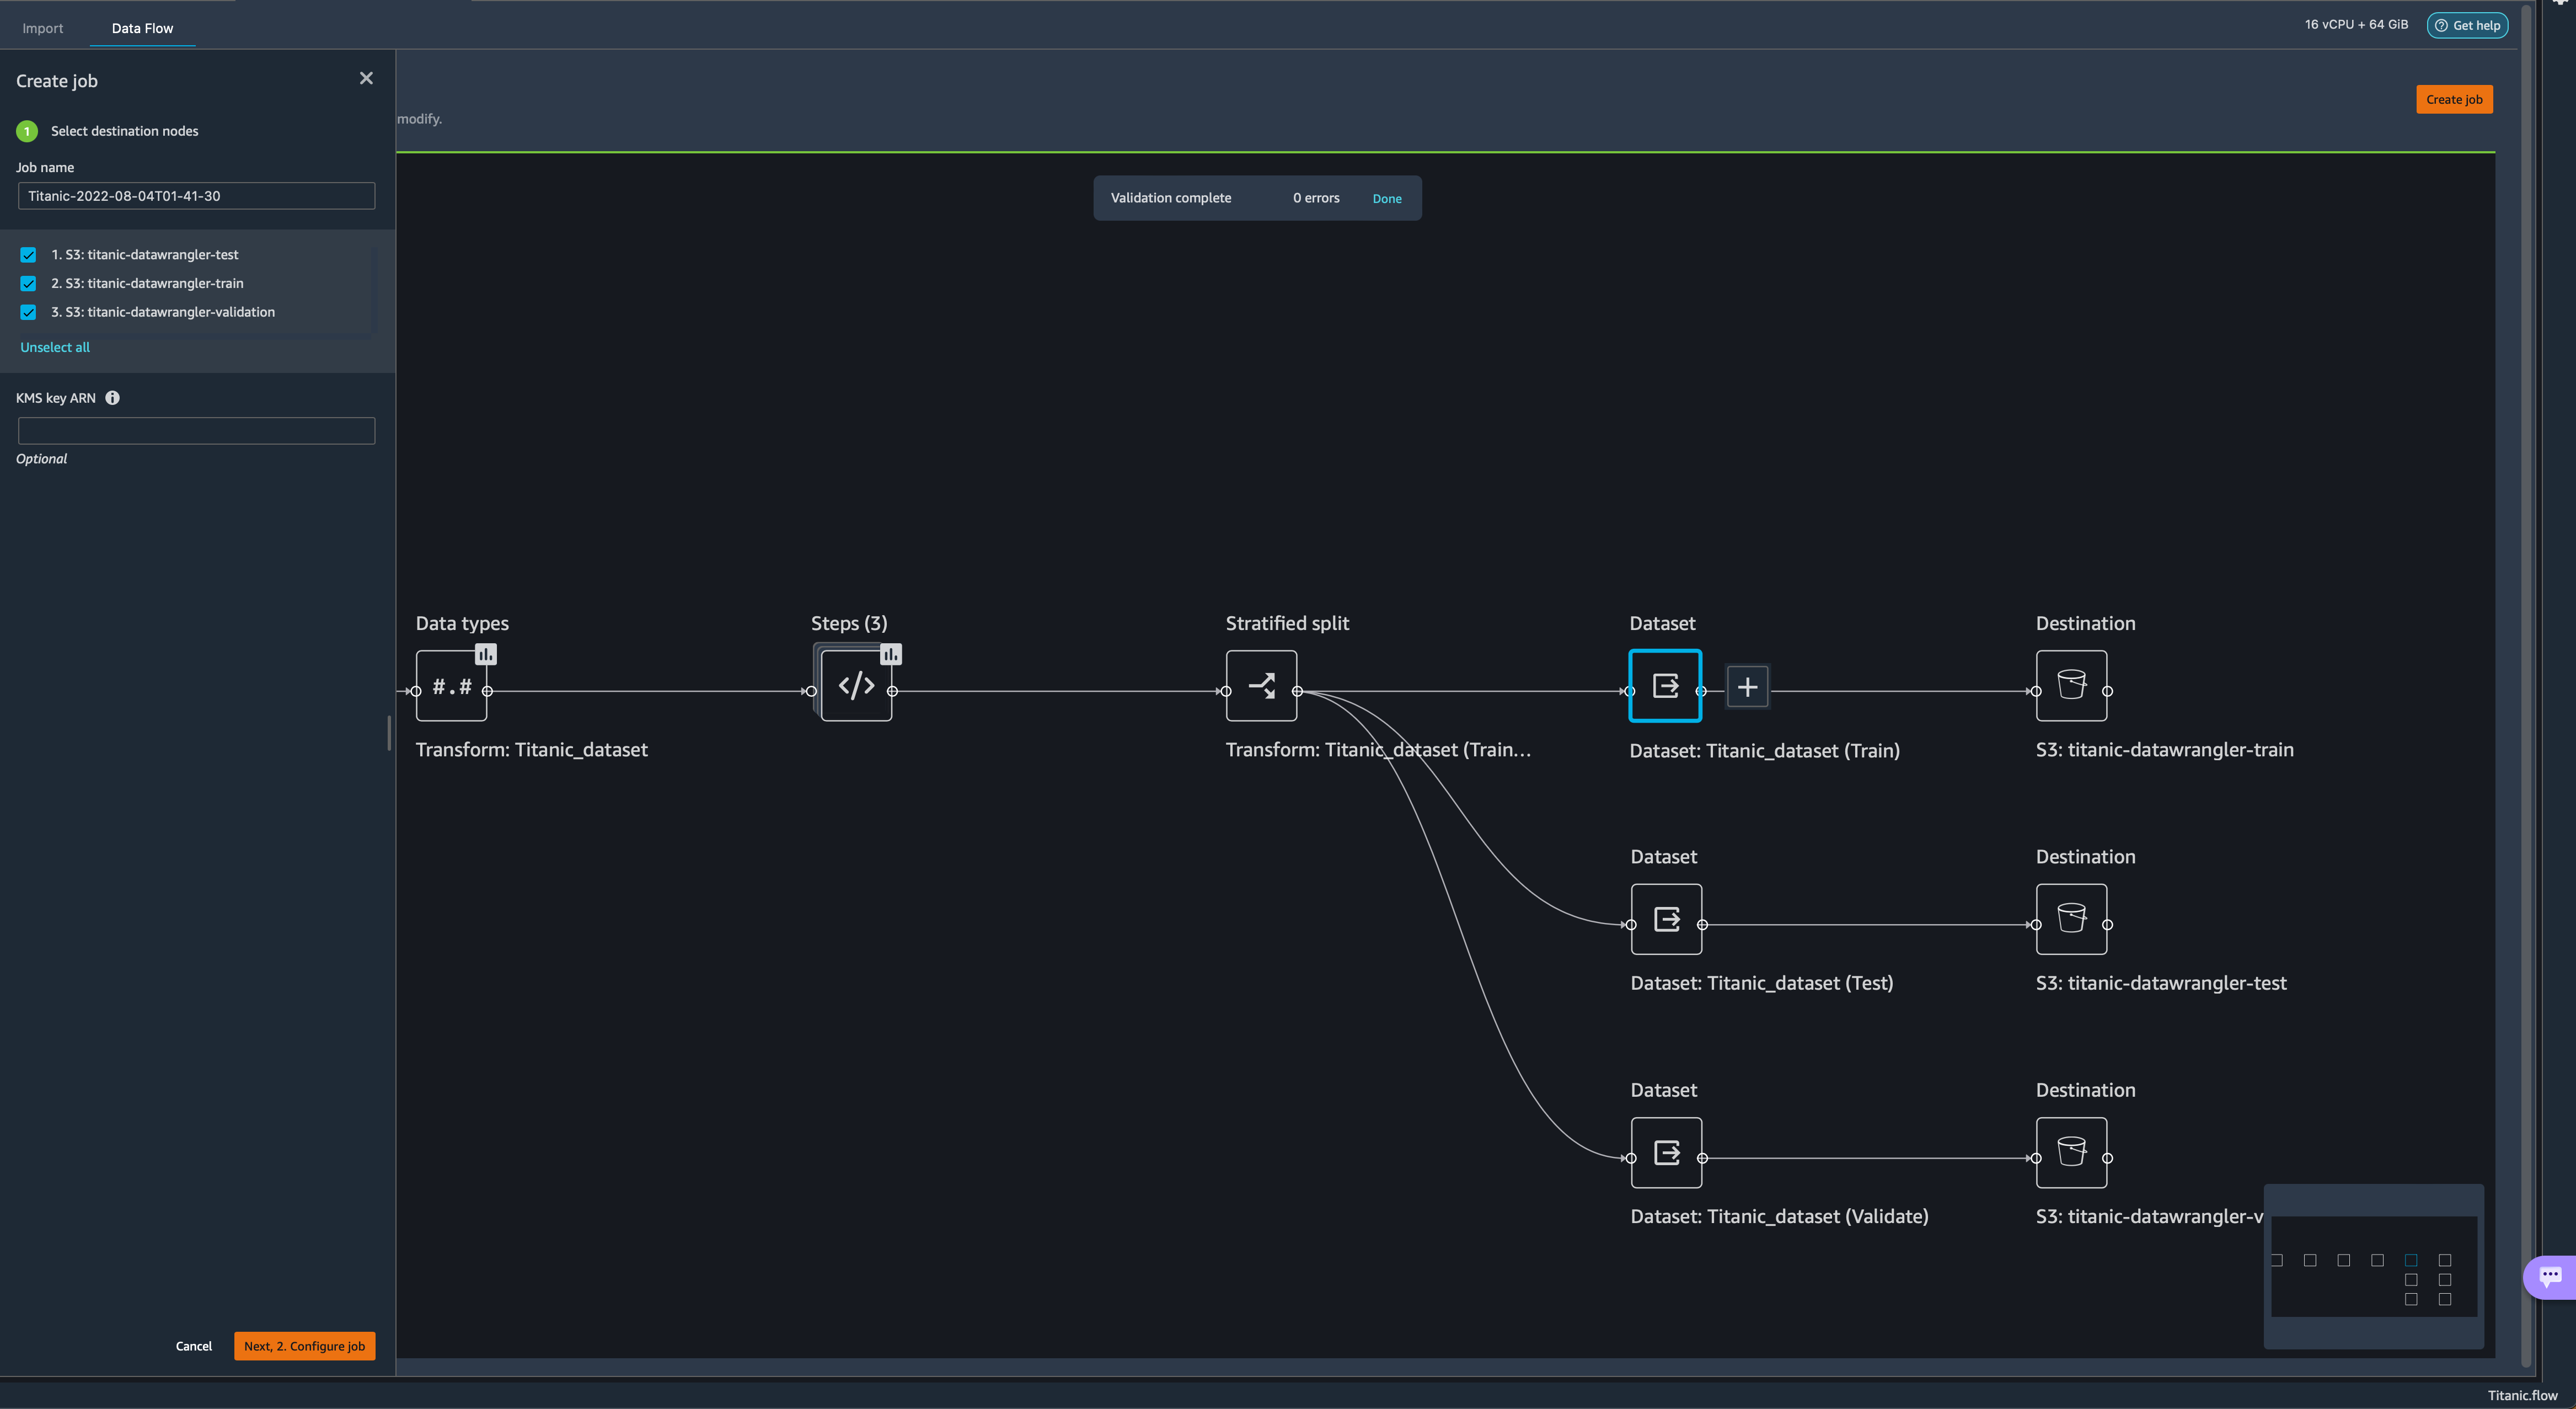
Task: Switch to the Data Flow tab
Action: tap(142, 28)
